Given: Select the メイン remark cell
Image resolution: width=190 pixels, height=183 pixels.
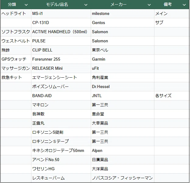Looking at the screenshot, I should [172, 14].
